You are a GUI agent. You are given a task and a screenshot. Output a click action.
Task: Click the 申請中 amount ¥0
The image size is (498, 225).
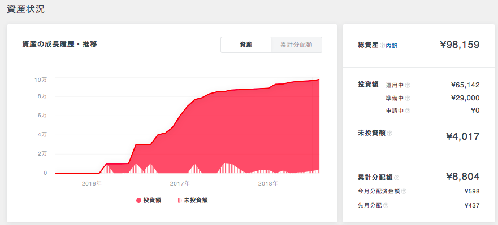click(475, 111)
